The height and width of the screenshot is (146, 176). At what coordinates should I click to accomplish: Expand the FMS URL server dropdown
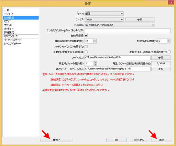pos(119,25)
